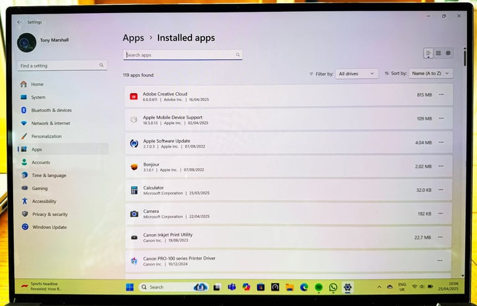Image resolution: width=477 pixels, height=306 pixels.
Task: Click the Canon PRO-100 Printer Driver icon
Action: coord(134,261)
